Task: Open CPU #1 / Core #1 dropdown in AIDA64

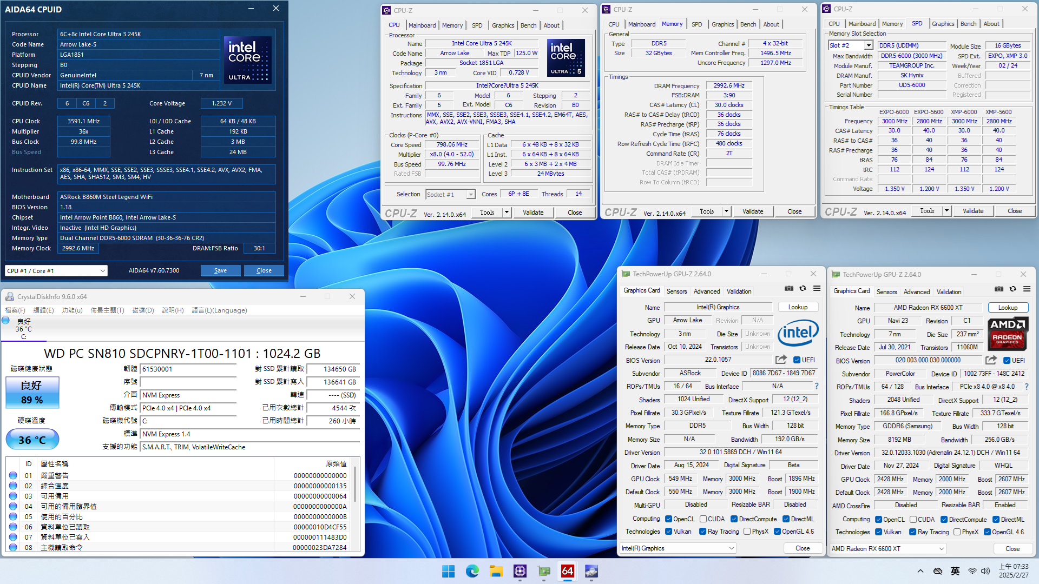Action: click(x=56, y=271)
